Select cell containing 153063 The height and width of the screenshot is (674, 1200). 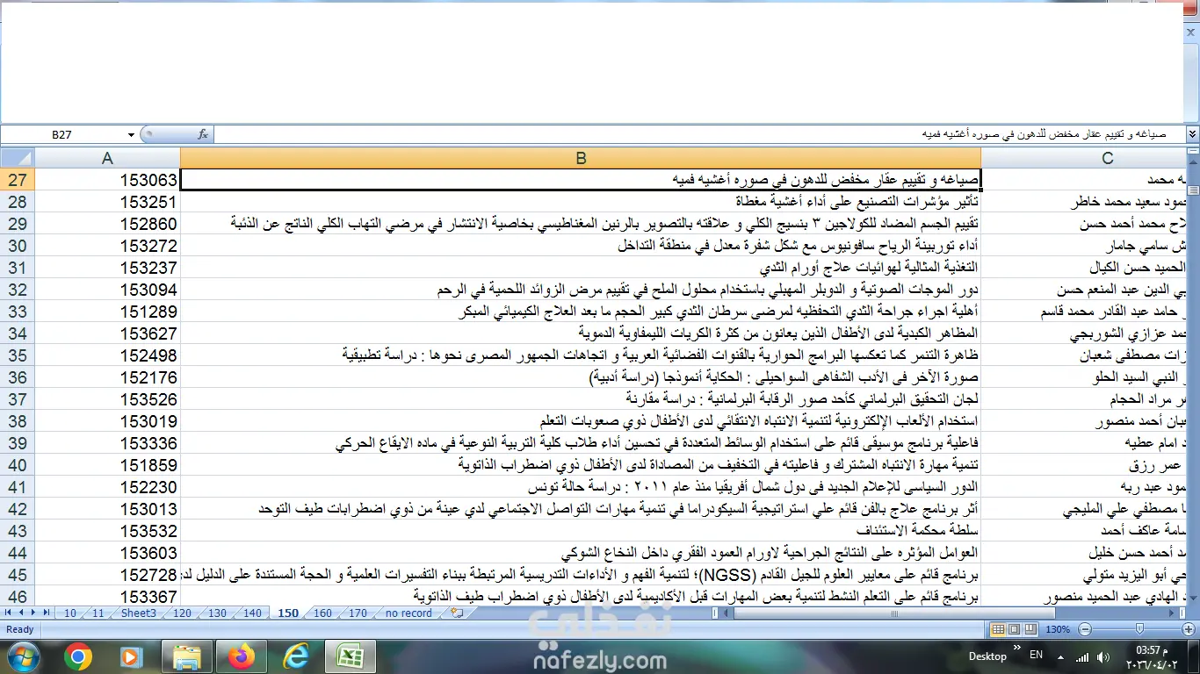[107, 180]
